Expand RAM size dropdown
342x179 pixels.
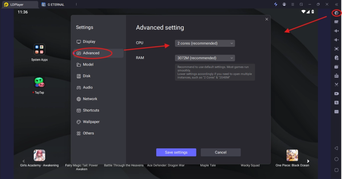click(205, 58)
